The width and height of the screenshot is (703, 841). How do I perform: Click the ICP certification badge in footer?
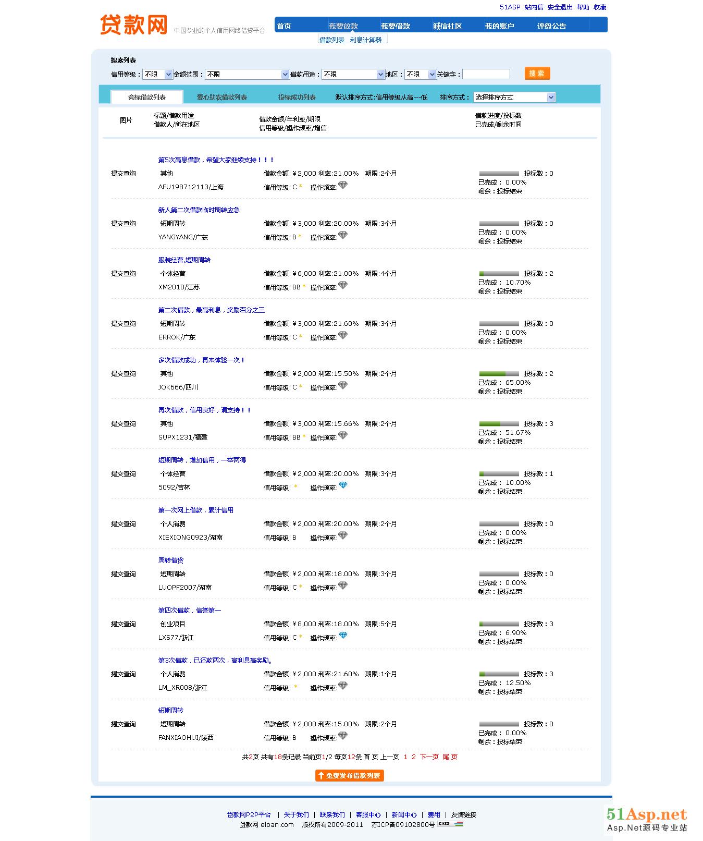tap(451, 824)
